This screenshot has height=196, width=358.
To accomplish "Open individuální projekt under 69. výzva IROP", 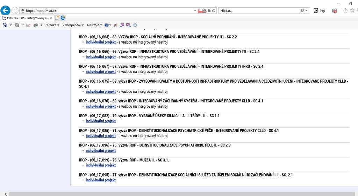I will coord(101,106).
